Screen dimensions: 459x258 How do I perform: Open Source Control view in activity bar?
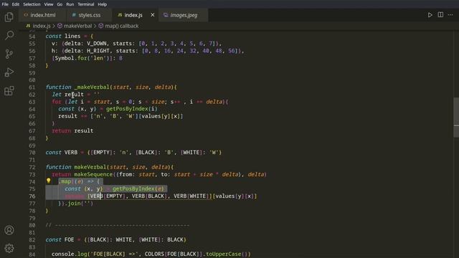click(9, 54)
